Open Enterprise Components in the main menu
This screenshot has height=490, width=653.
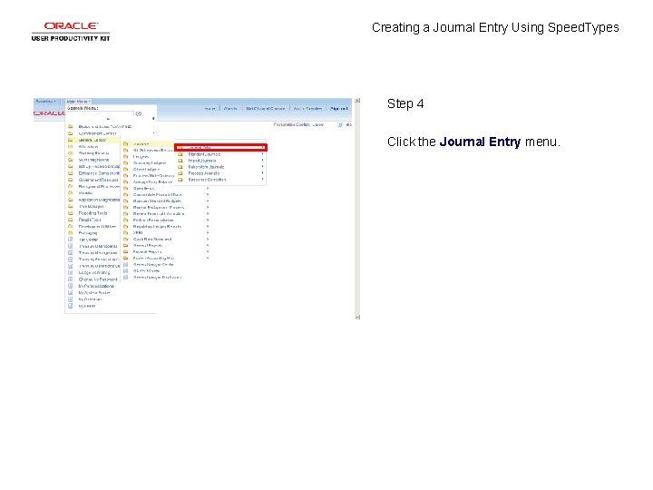[x=99, y=173]
